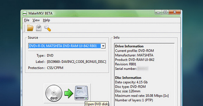Click the Save/Backup disc toolbar icon
This screenshot has width=203, height=106.
pyautogui.click(x=38, y=28)
